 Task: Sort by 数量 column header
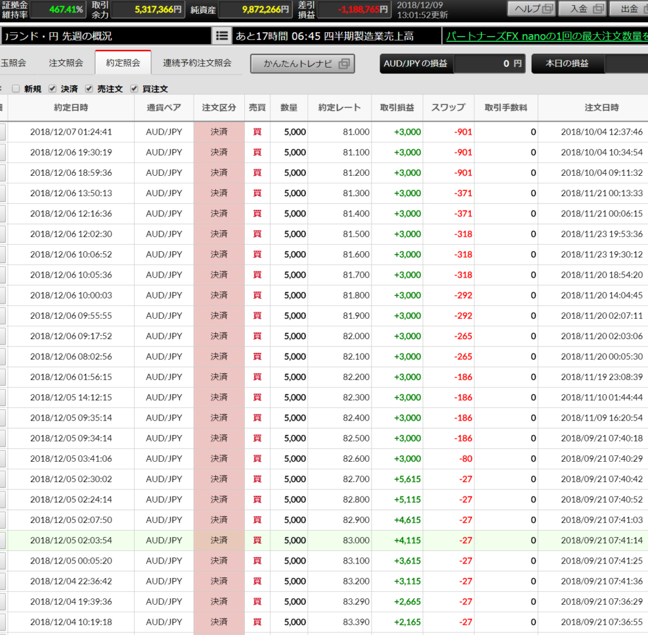(x=289, y=108)
